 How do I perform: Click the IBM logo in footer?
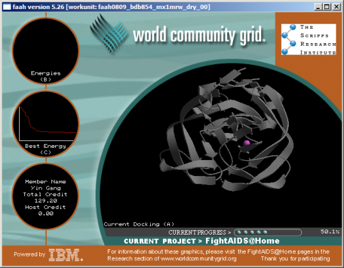pyautogui.click(x=65, y=255)
